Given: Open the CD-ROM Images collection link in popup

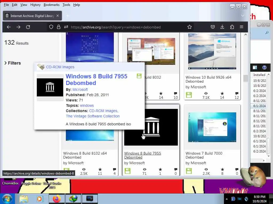Looking at the screenshot, I should tap(60, 67).
